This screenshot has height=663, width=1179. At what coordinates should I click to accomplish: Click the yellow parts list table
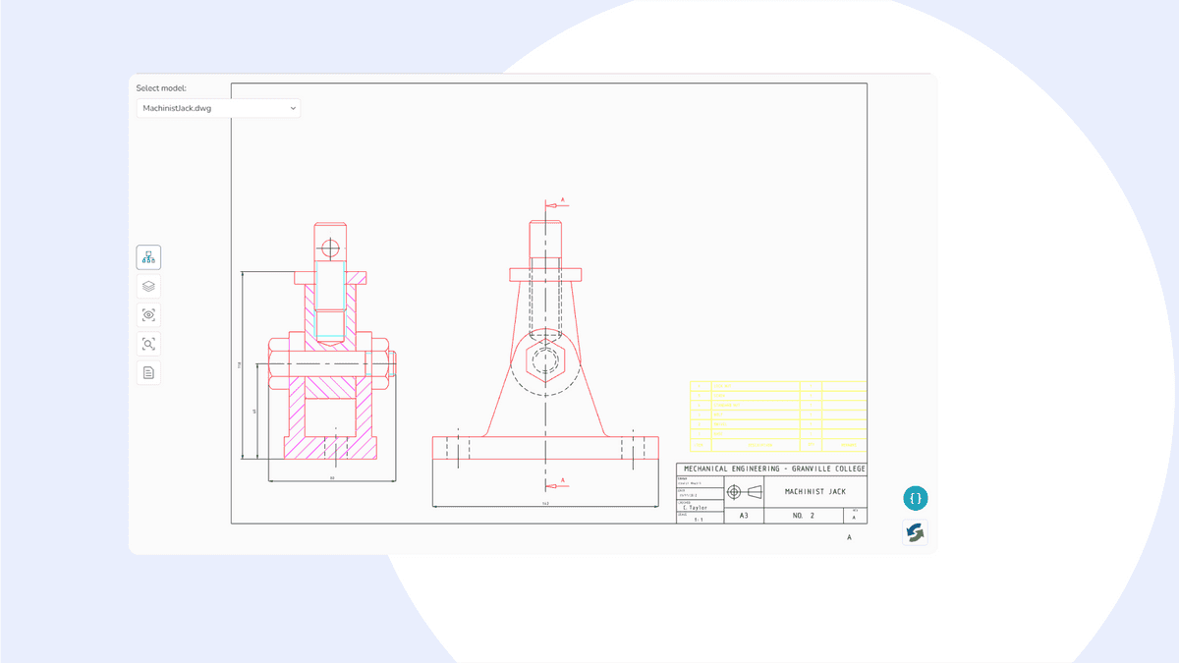pos(778,415)
